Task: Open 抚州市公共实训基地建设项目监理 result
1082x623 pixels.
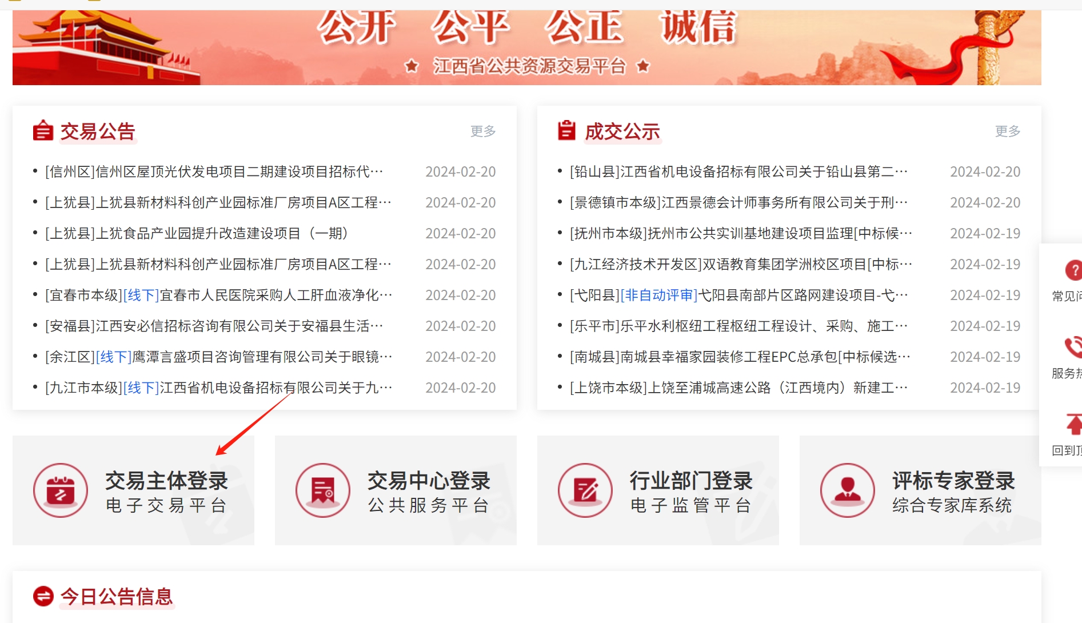Action: pos(741,234)
